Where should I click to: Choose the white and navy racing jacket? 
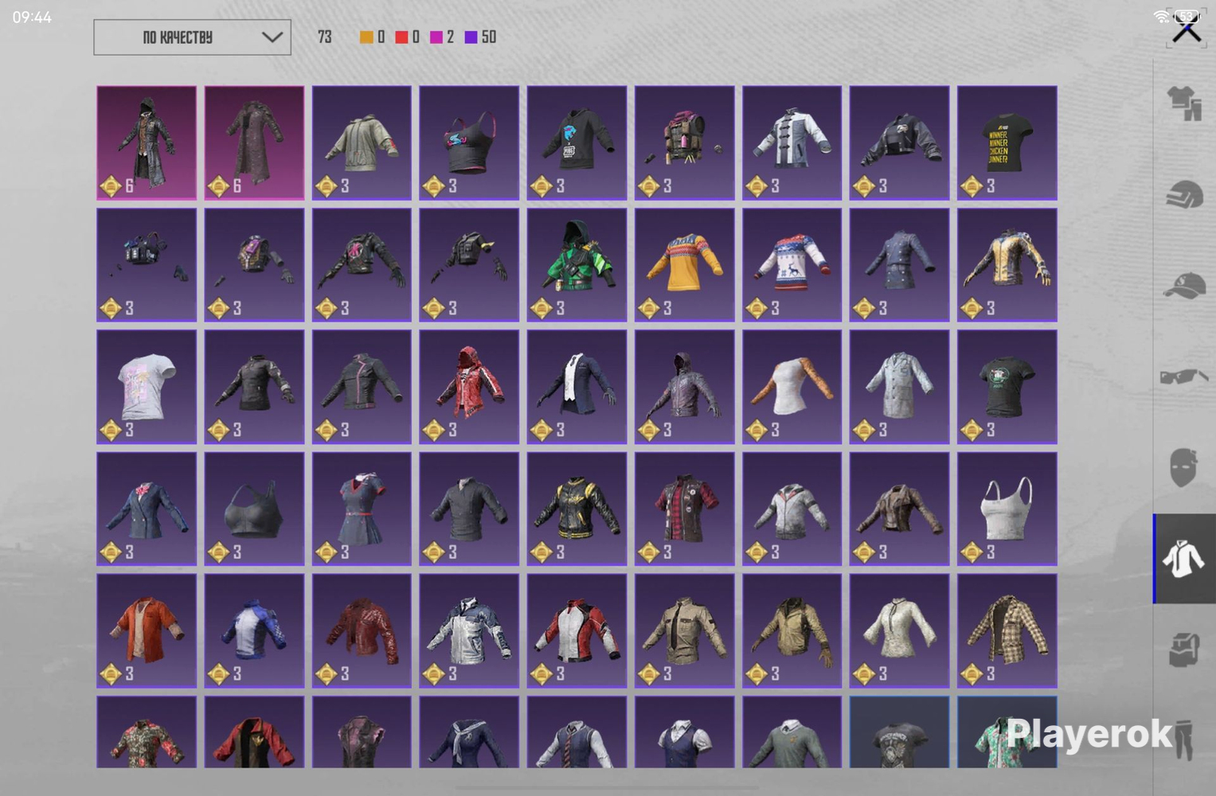(x=469, y=631)
